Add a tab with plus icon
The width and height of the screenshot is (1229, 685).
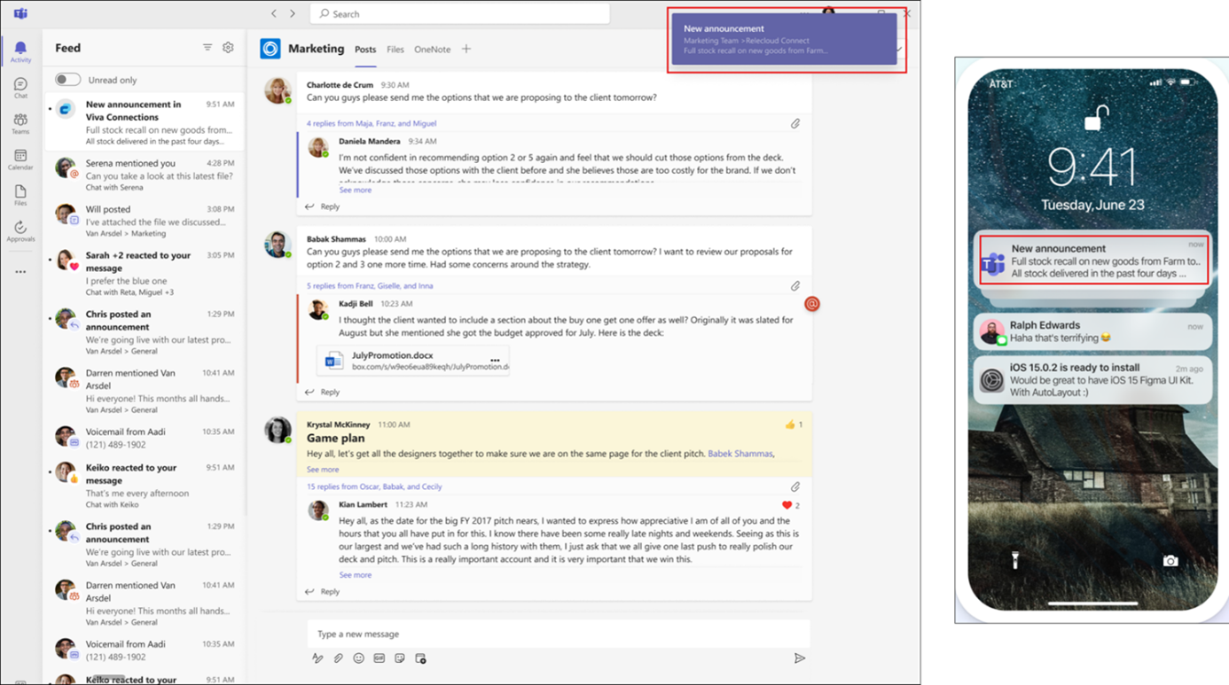click(x=466, y=49)
